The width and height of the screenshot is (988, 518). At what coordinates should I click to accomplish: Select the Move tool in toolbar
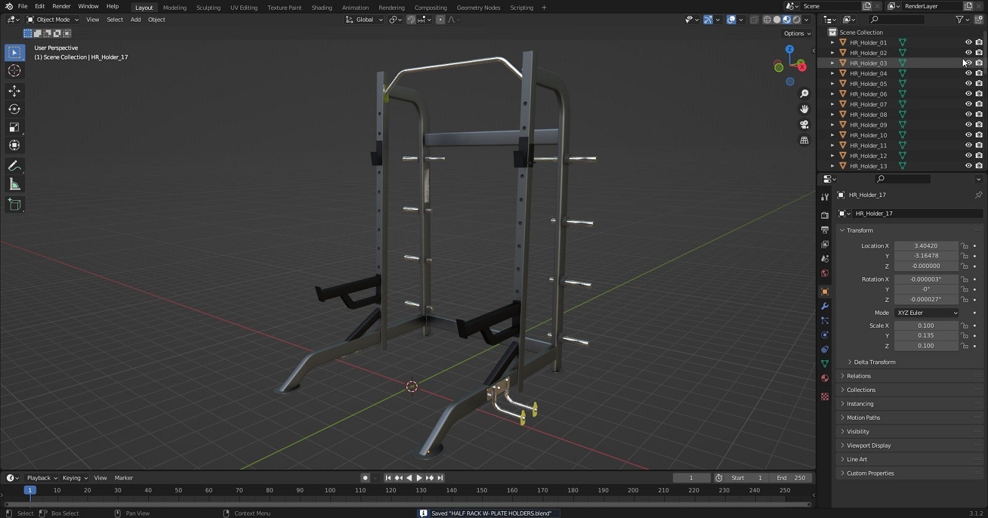[14, 91]
